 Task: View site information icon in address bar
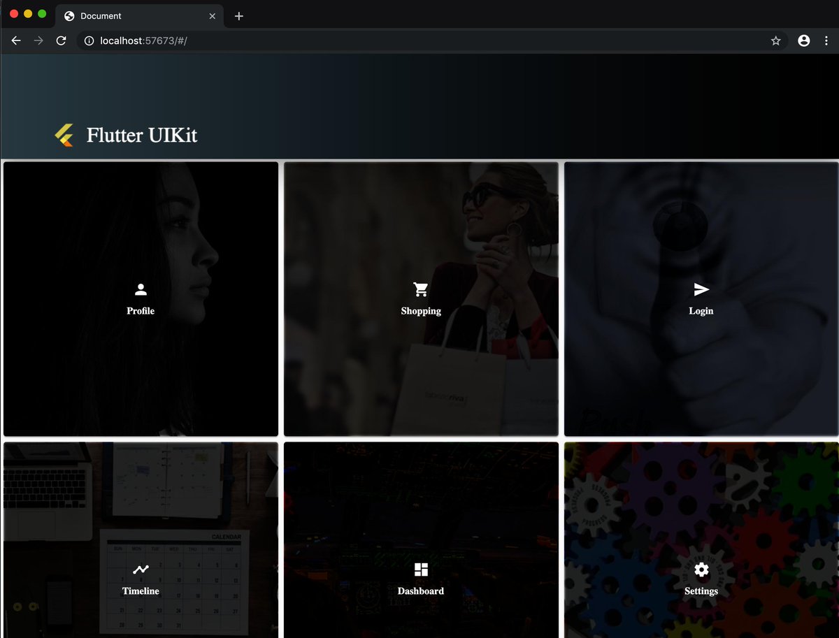[x=89, y=41]
